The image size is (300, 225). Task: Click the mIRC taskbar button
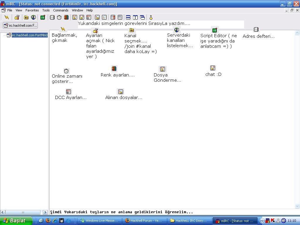coord(235,221)
